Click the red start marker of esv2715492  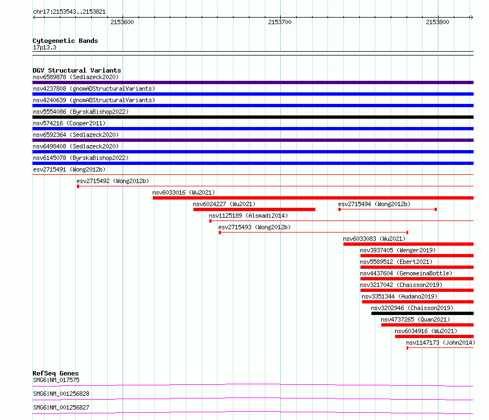(x=78, y=186)
